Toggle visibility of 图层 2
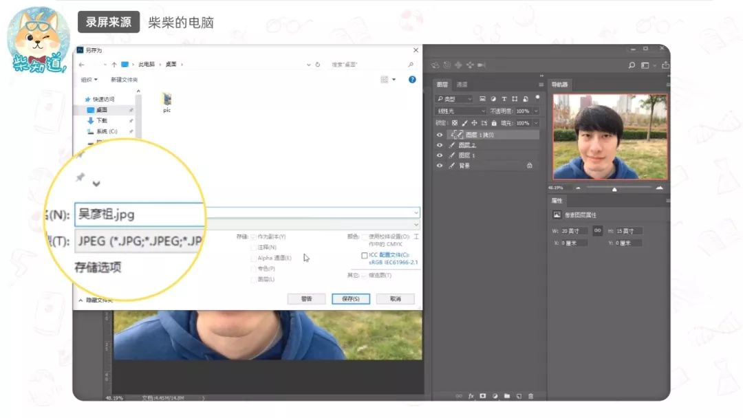743x418 pixels. (440, 145)
